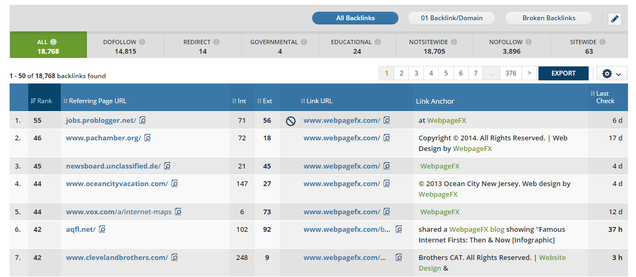Preview link URL icon in clevelandbrothers row
This screenshot has width=636, height=277.
[399, 257]
